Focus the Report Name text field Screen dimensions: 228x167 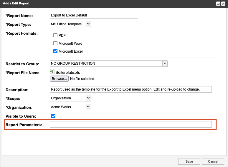click(x=94, y=15)
